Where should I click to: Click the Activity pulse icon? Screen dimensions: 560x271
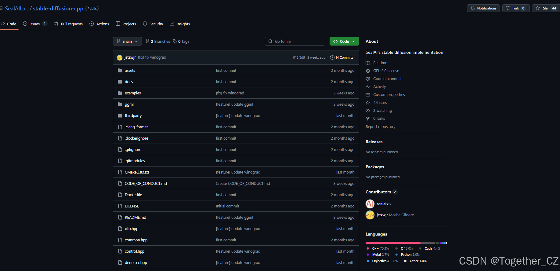(368, 86)
